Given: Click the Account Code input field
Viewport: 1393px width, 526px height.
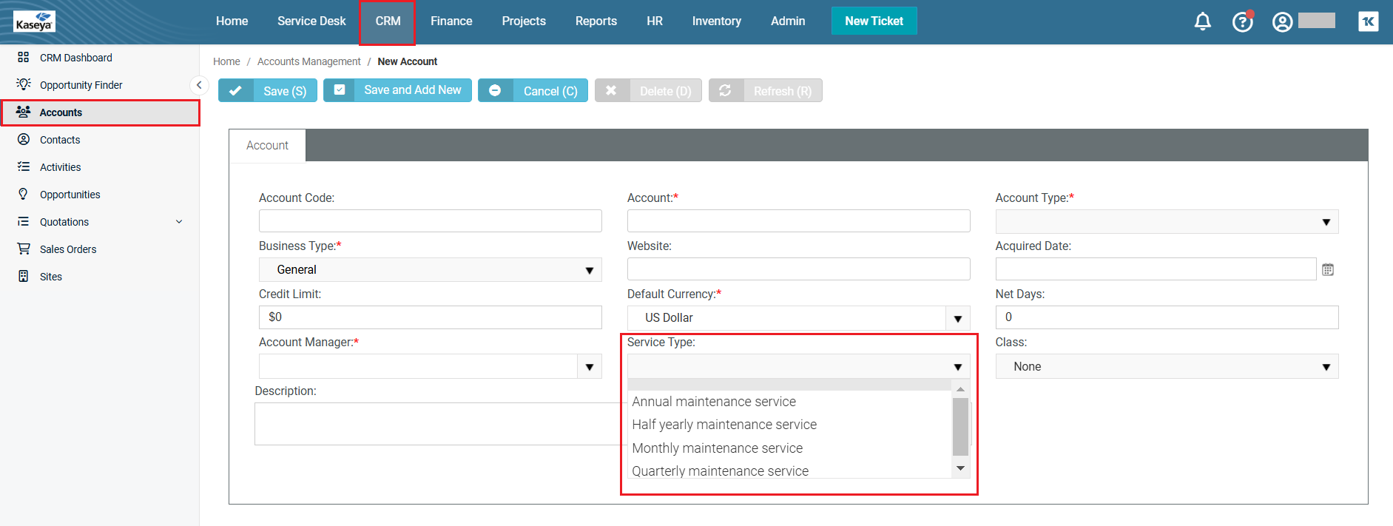Looking at the screenshot, I should (430, 221).
